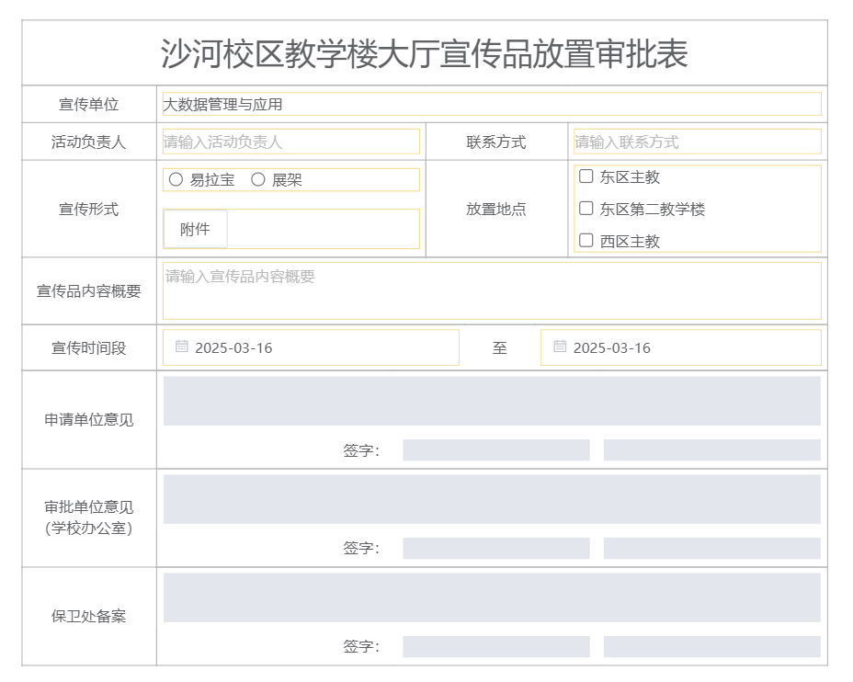
Task: Tick the 东区第二教学楼 checkbox
Action: [x=586, y=209]
